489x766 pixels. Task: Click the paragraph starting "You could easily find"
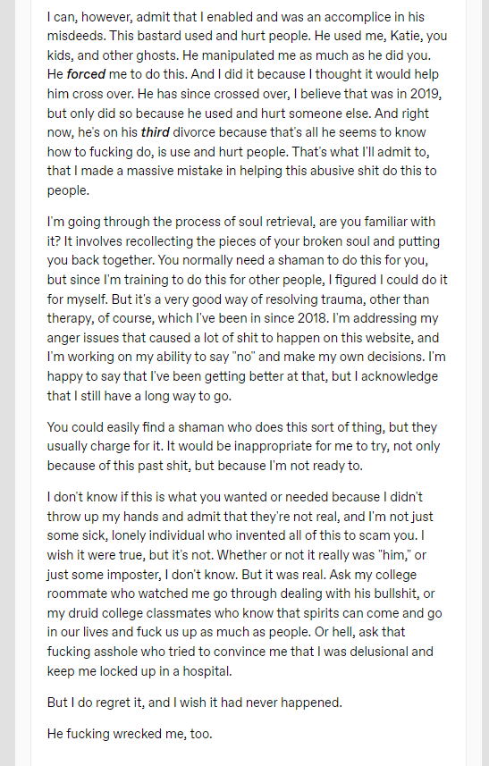[244, 447]
